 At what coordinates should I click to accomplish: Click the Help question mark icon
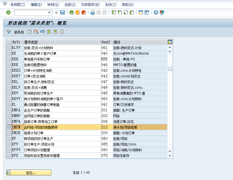click(x=156, y=12)
